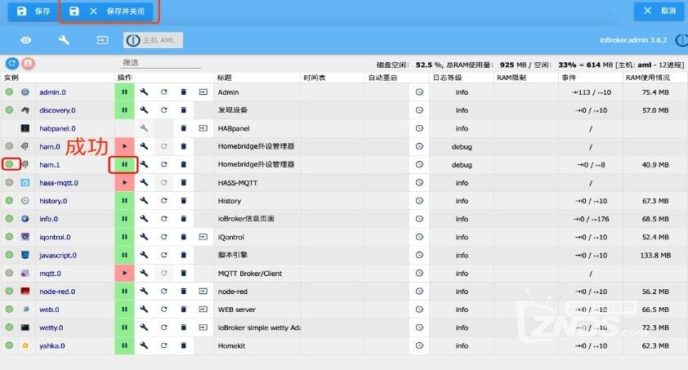Start the ham.0 instance with play button

[125, 146]
